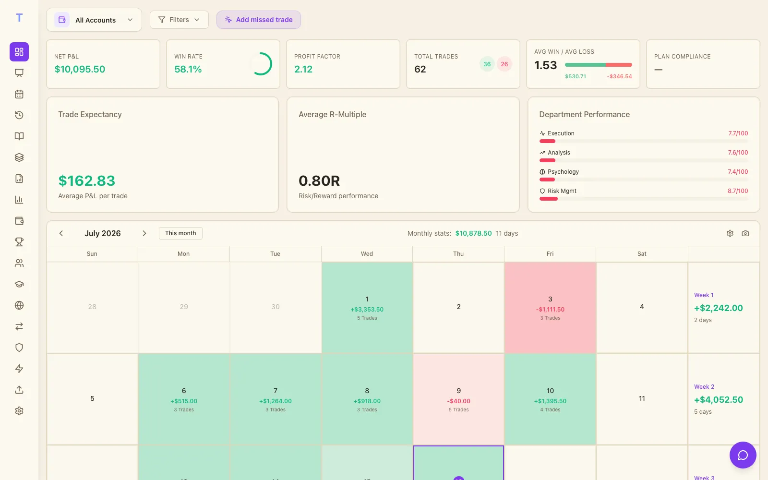Open the lightning bolt icon in sidebar
Viewport: 768px width, 480px height.
pos(19,369)
